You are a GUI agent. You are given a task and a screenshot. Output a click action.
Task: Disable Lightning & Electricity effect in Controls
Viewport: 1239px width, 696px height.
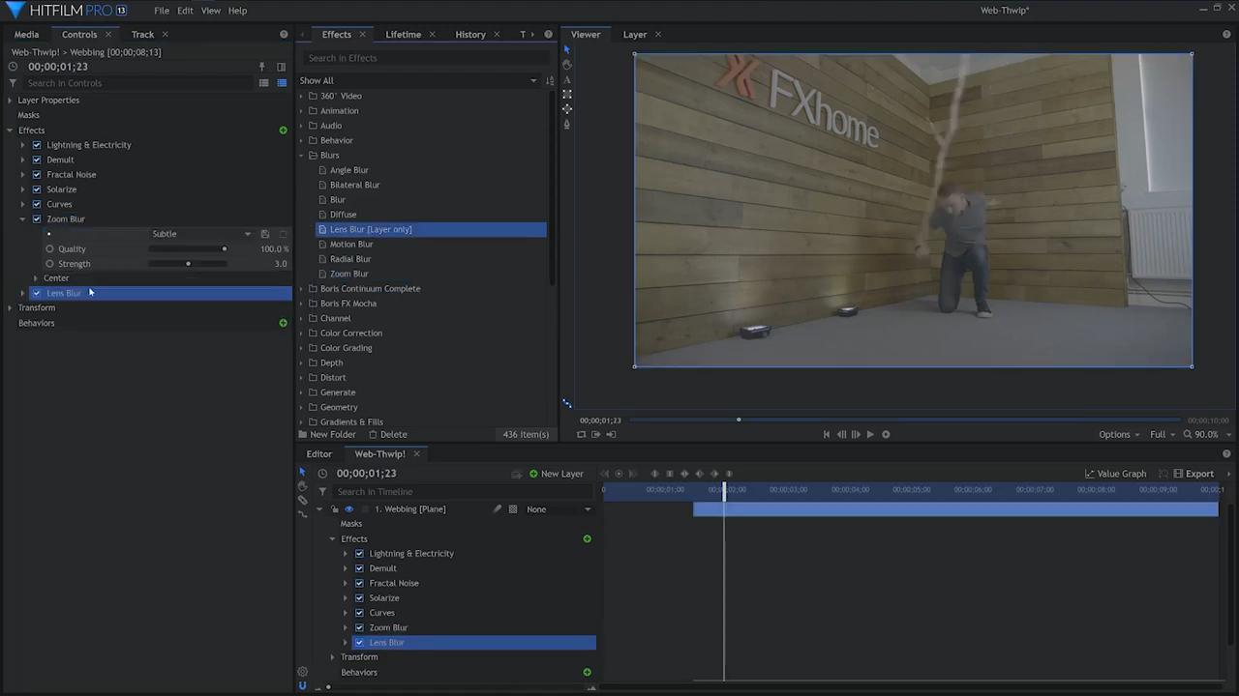[37, 145]
